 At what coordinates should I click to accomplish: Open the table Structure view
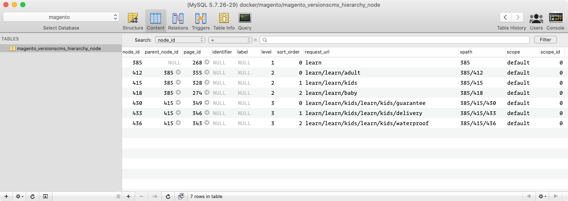pyautogui.click(x=133, y=21)
